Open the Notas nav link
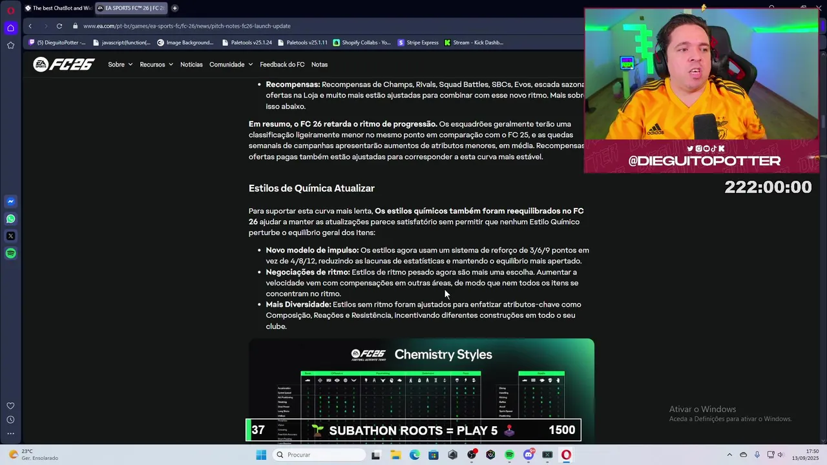 coord(319,65)
